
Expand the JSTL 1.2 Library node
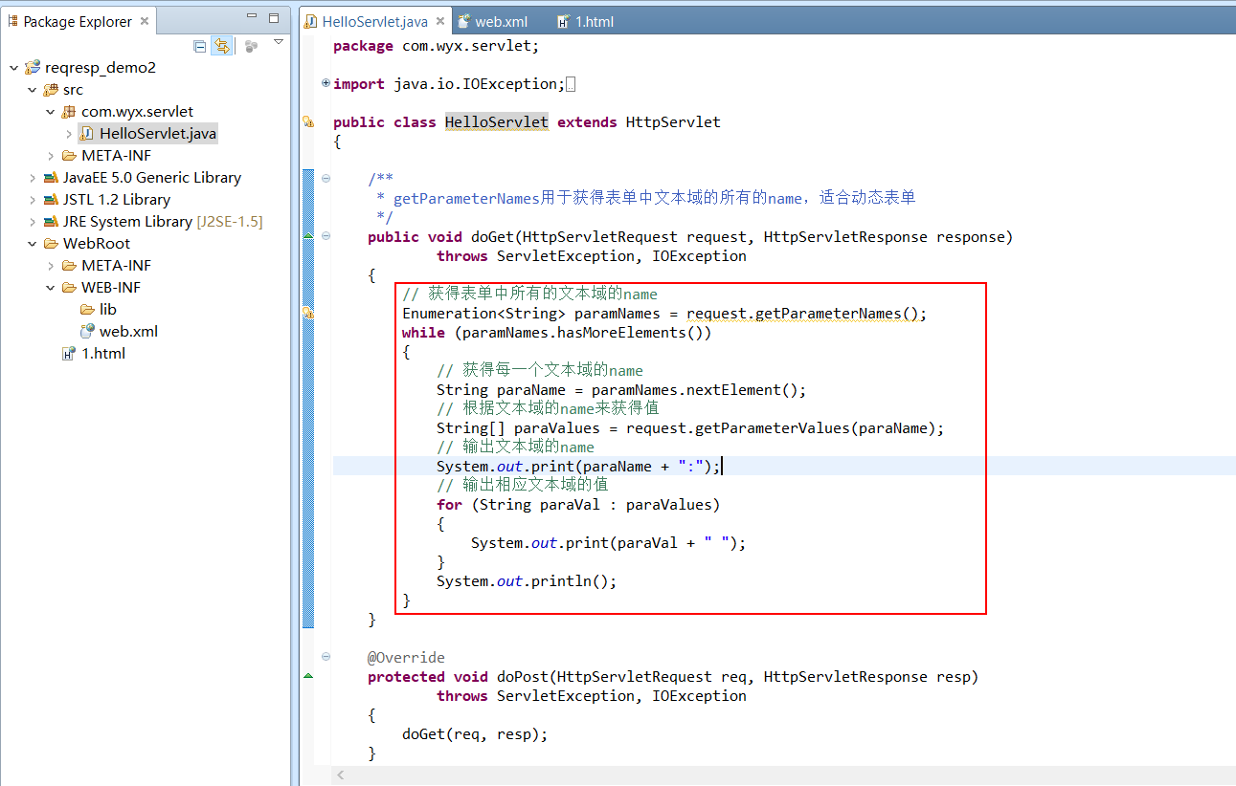click(32, 200)
